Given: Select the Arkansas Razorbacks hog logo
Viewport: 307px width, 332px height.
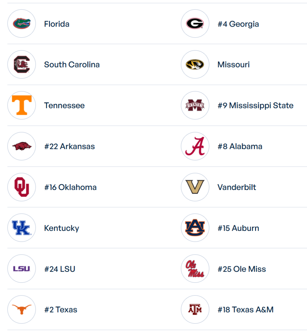Looking at the screenshot, I should pyautogui.click(x=22, y=146).
